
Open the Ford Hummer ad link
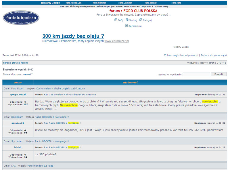(x=99, y=3)
